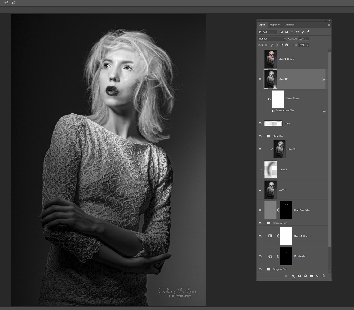Viewport: 354px width, 310px height.
Task: Filter layers by type (text) icon
Action: (292, 32)
